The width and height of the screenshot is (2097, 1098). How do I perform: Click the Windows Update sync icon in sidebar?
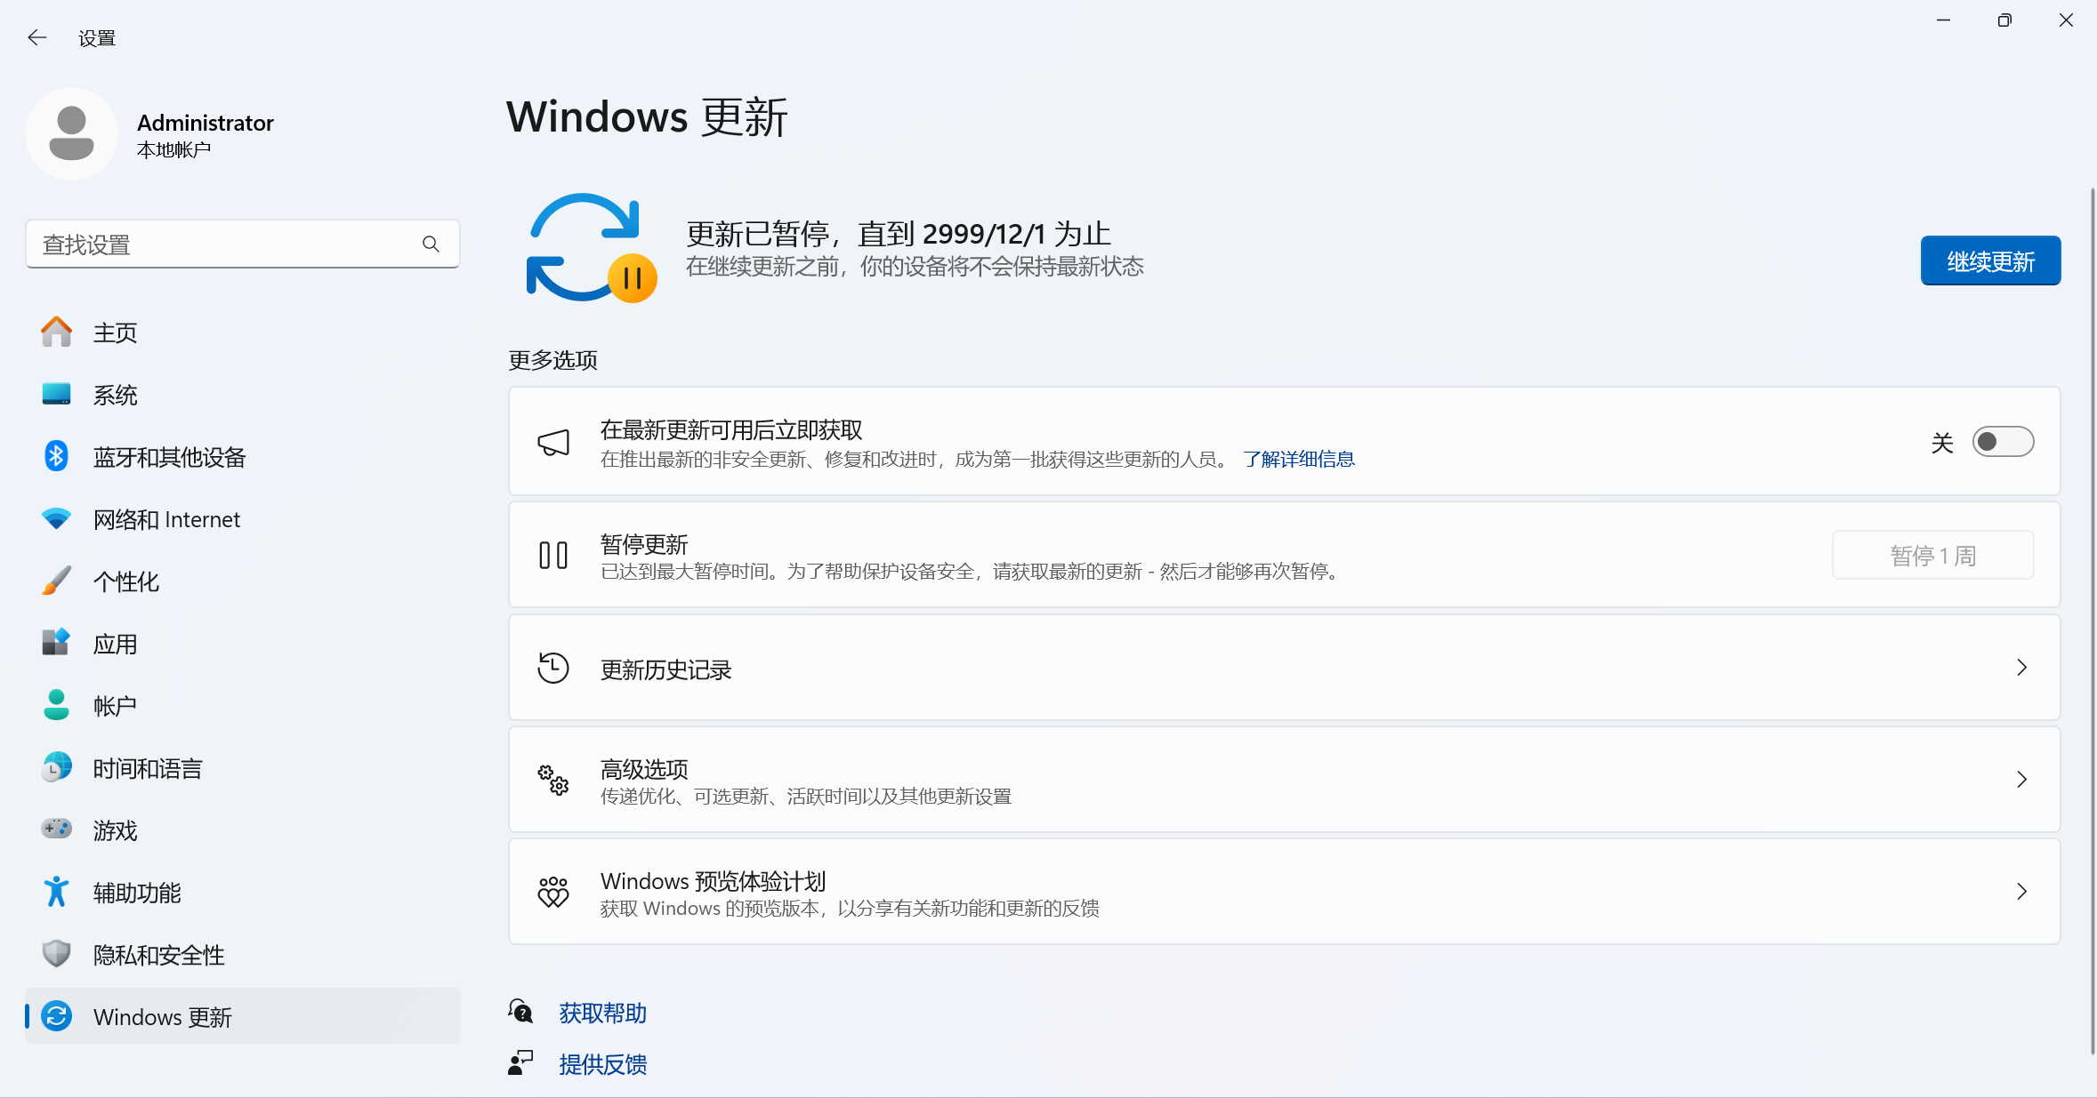[56, 1016]
